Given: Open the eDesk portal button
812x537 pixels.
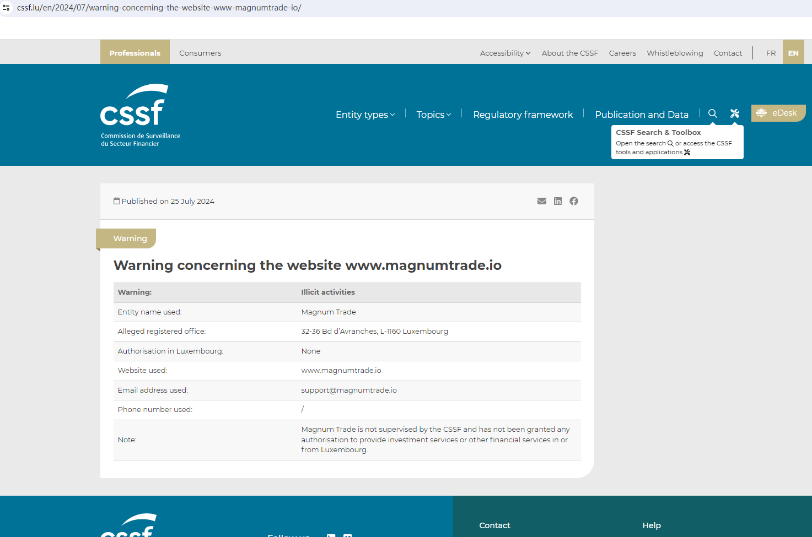Looking at the screenshot, I should [x=778, y=113].
